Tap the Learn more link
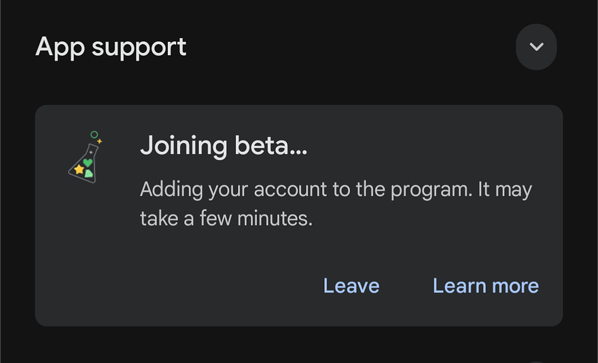The image size is (598, 363). pos(485,286)
